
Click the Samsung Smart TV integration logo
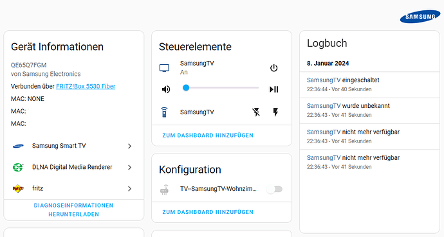[x=18, y=146]
